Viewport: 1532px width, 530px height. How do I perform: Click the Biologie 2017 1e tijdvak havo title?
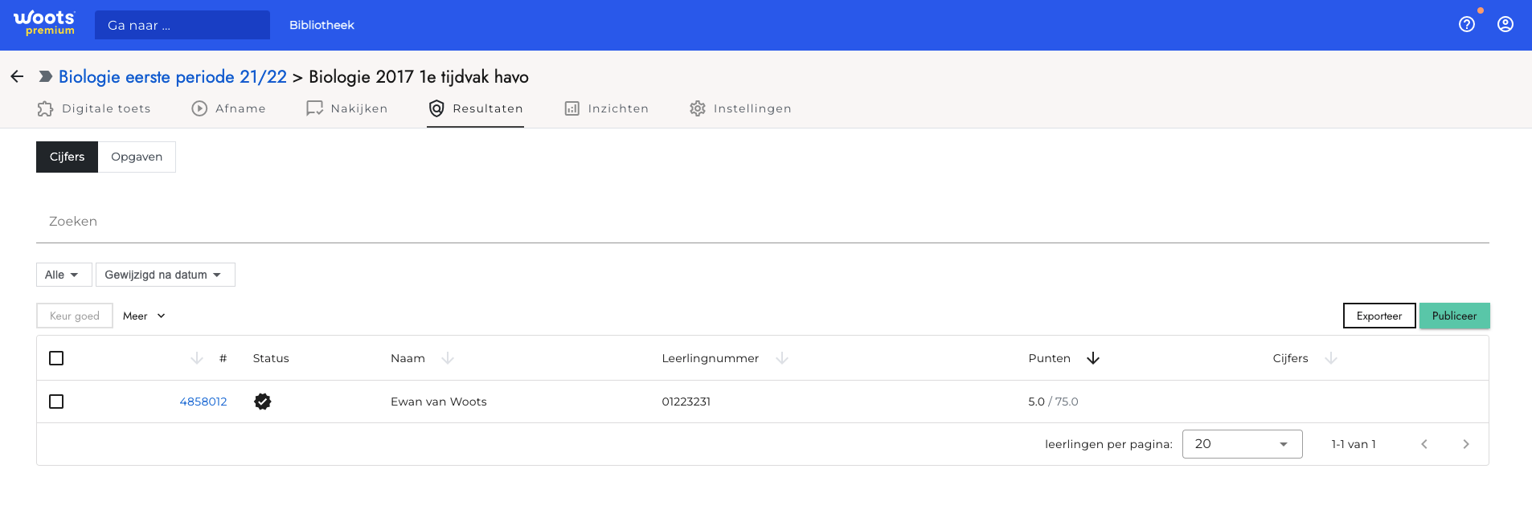point(419,77)
